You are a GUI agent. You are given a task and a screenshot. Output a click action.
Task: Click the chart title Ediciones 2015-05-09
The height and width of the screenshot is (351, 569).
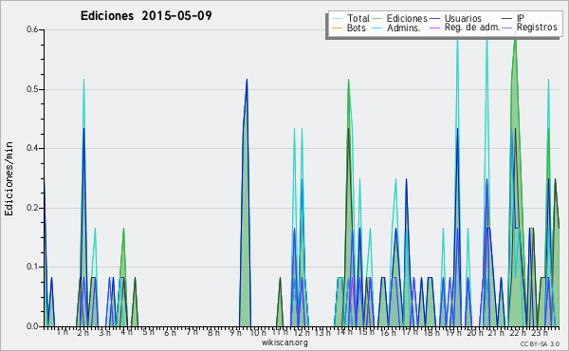[146, 16]
